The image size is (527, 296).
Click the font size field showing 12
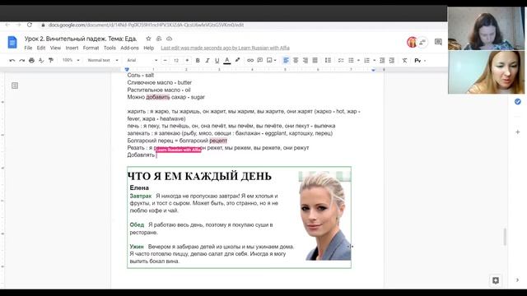(x=176, y=60)
